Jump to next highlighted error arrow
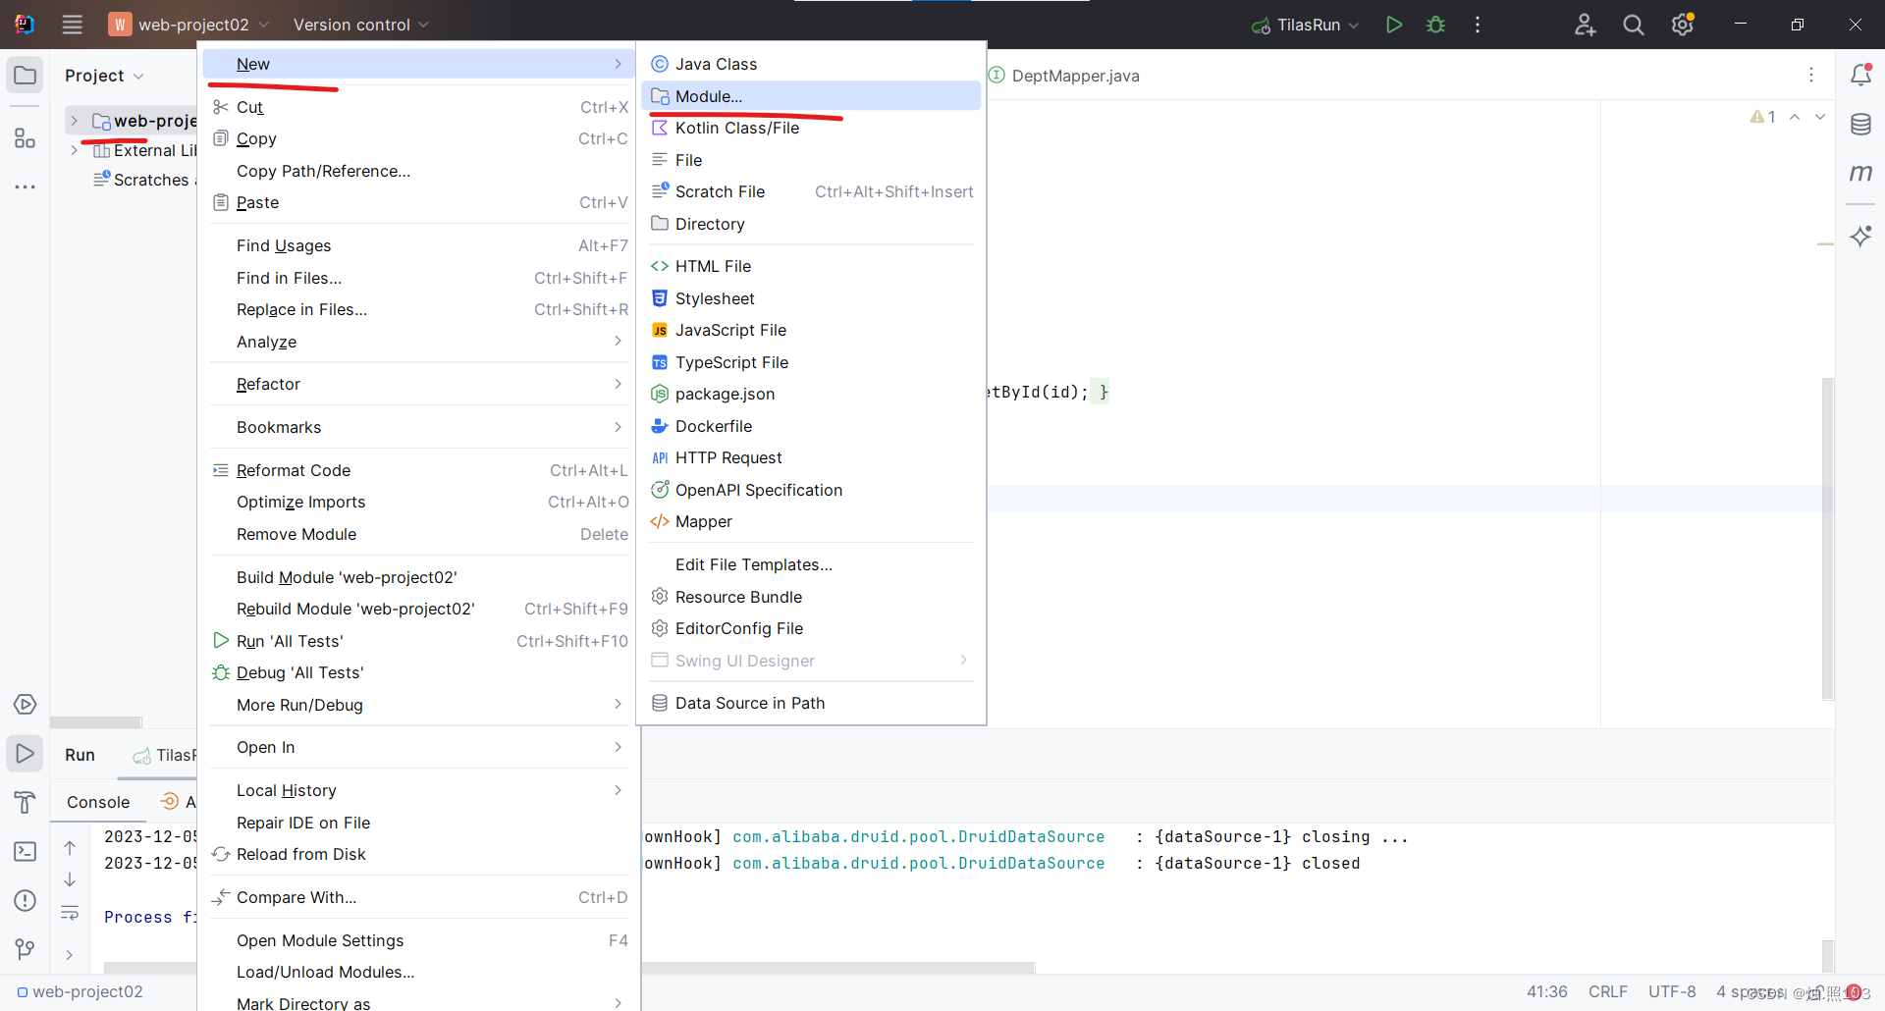 pos(1820,117)
